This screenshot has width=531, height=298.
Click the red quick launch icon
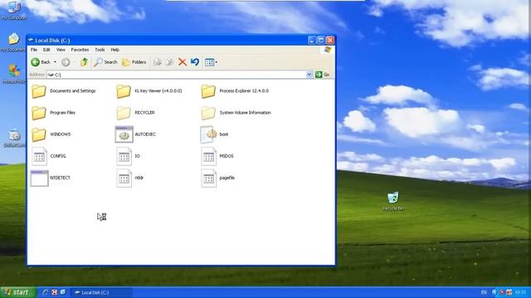pyautogui.click(x=54, y=292)
